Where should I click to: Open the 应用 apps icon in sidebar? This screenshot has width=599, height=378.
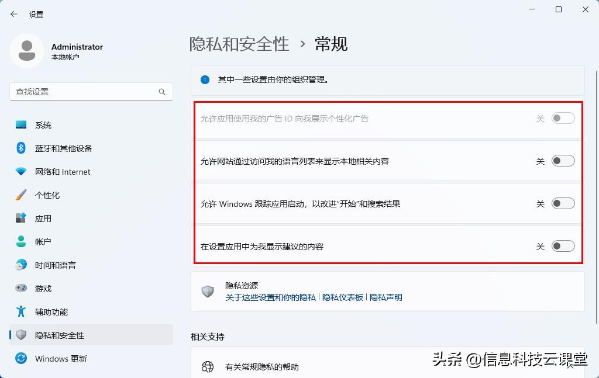coord(20,218)
